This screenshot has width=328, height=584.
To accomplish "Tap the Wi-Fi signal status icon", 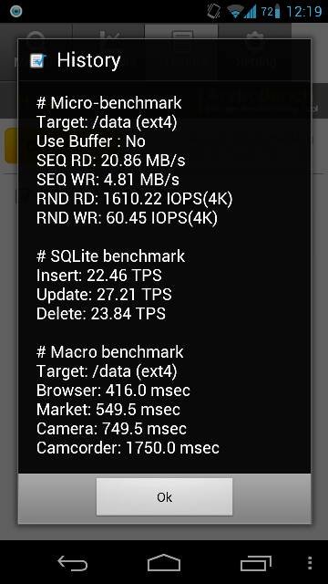I will (235, 12).
